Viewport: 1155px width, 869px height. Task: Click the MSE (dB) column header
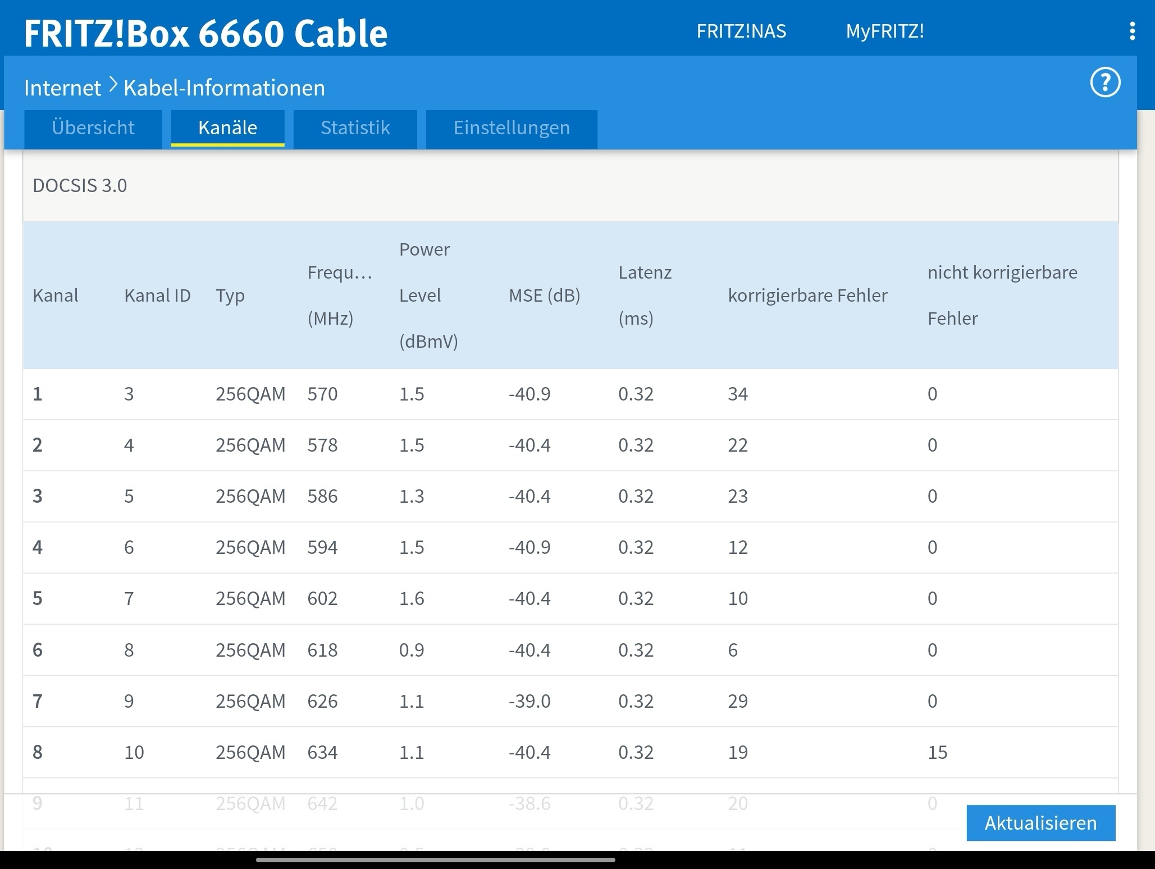click(544, 295)
